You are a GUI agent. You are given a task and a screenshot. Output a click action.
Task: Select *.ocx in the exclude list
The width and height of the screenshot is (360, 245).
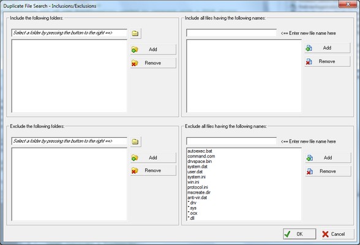coord(192,213)
